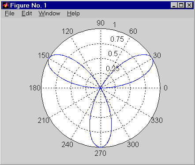
Task: Open the Edit menu
Action: [26, 14]
